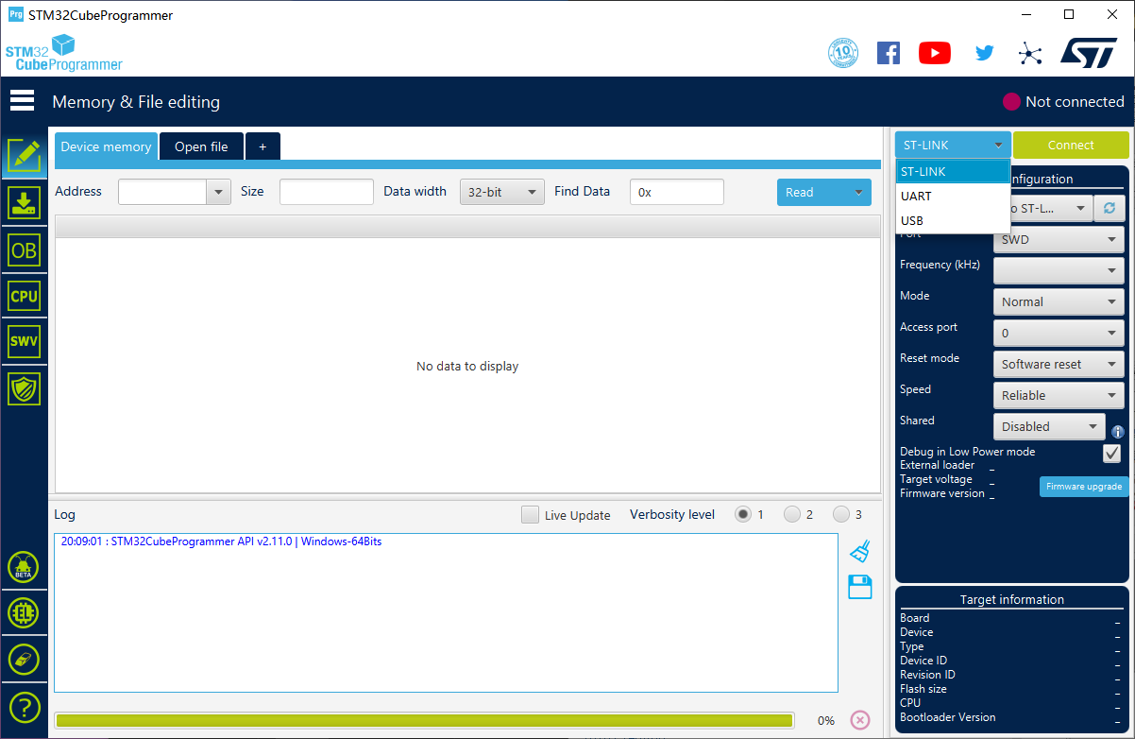The image size is (1135, 739).
Task: Switch to the Open file tab
Action: tap(201, 146)
